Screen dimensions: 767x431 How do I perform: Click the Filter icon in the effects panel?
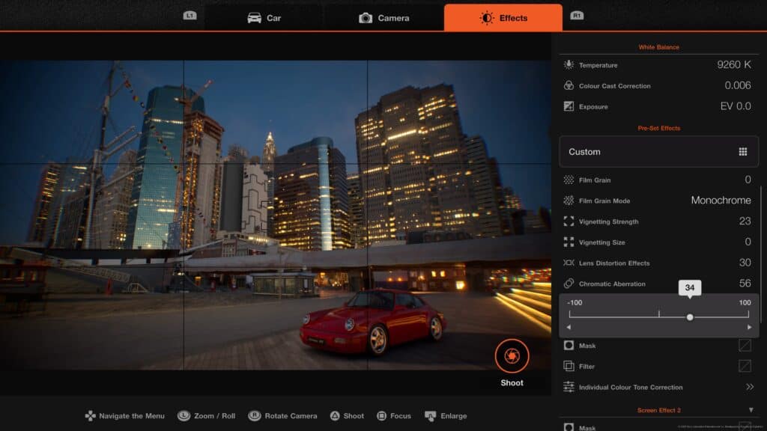pos(567,366)
